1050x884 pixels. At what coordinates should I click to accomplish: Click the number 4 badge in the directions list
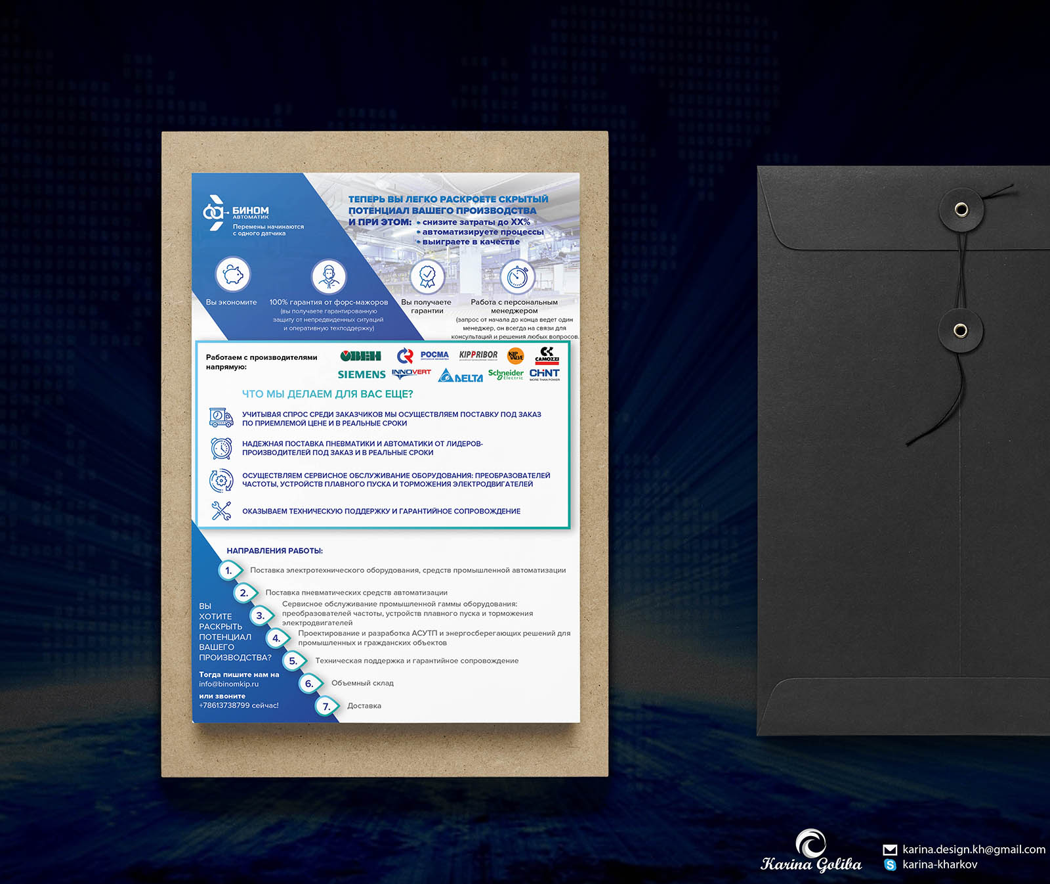coord(278,638)
